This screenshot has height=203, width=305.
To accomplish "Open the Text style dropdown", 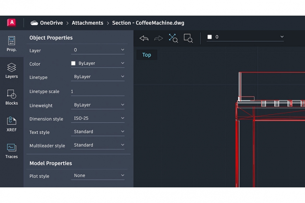I will (97, 132).
